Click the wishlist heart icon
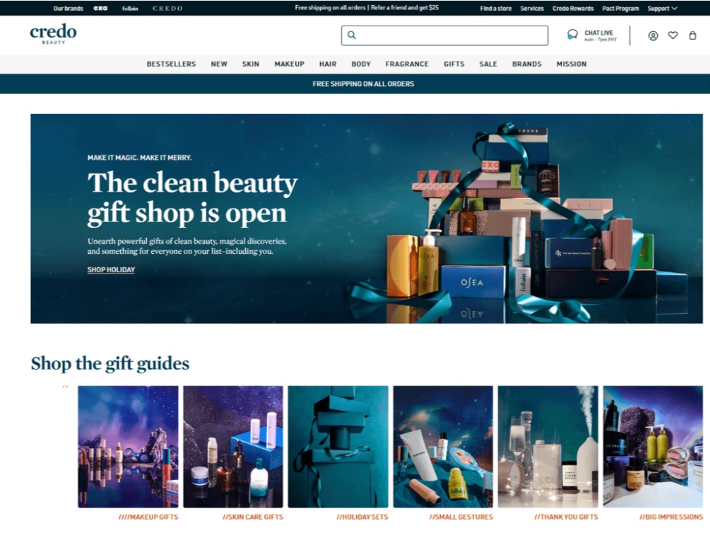This screenshot has height=539, width=710. click(x=673, y=35)
